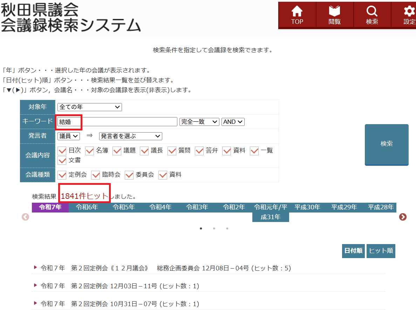Open 令和7年 第2回定例会 10月31日－07号 result

pos(120,304)
